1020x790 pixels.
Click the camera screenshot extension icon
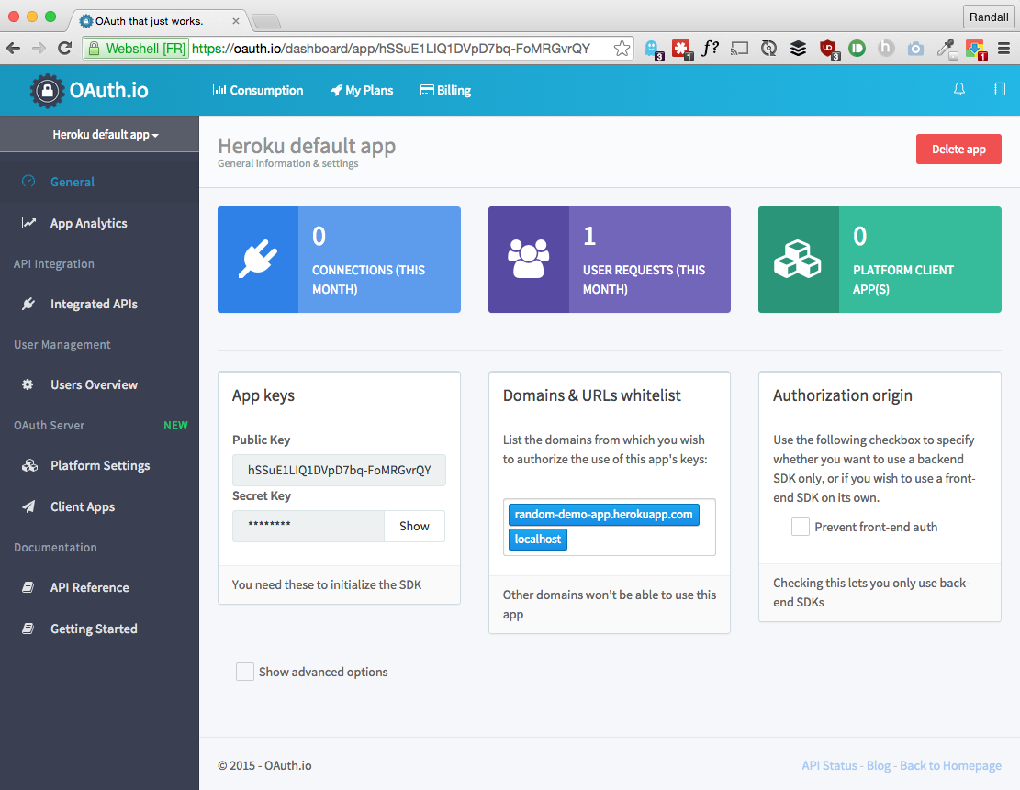pyautogui.click(x=915, y=48)
